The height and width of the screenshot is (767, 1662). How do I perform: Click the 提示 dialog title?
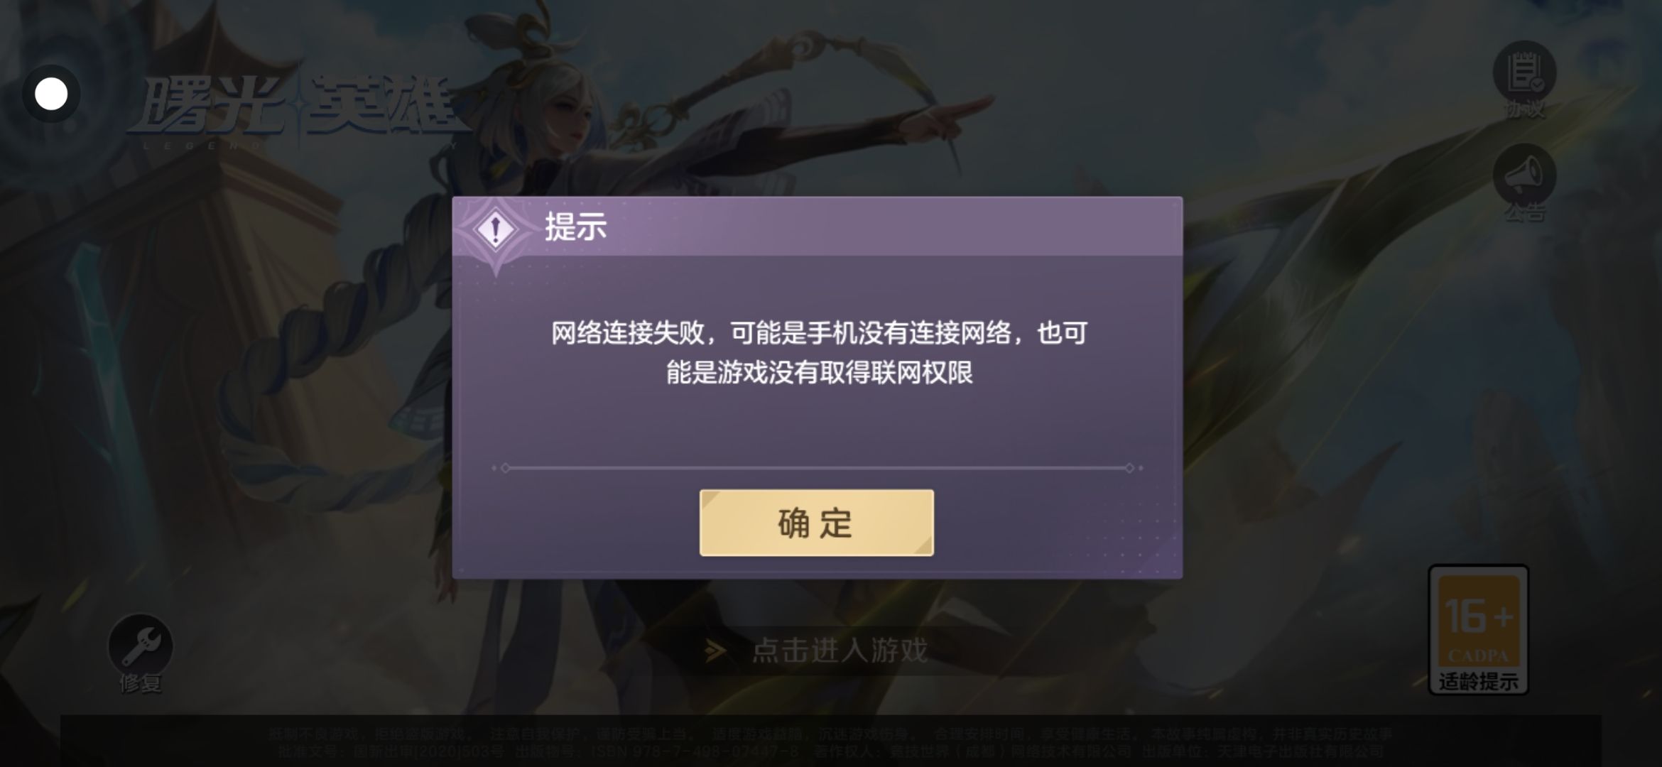575,227
